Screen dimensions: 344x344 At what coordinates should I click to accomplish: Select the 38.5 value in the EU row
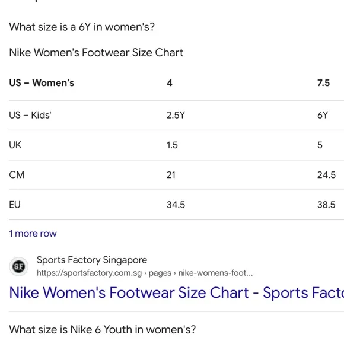(x=326, y=205)
